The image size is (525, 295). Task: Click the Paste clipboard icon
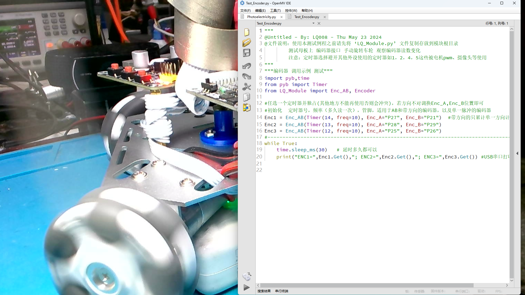tap(247, 107)
